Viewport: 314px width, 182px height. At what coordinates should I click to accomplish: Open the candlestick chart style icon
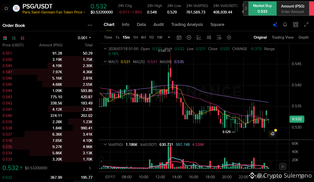(209, 37)
